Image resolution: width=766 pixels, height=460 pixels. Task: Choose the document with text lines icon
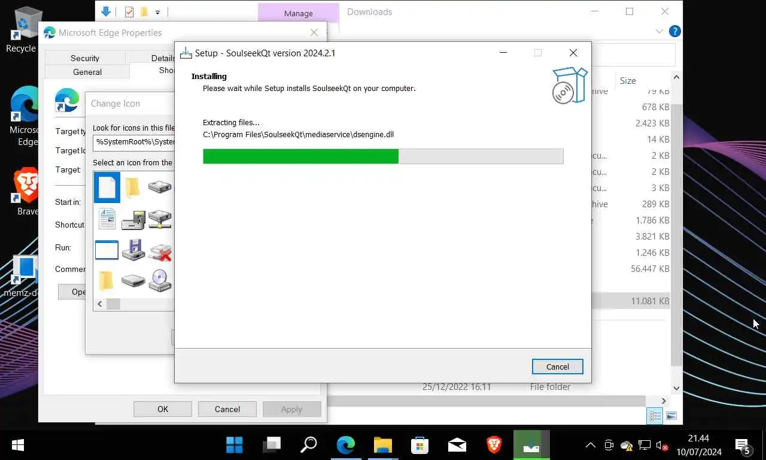coord(107,219)
